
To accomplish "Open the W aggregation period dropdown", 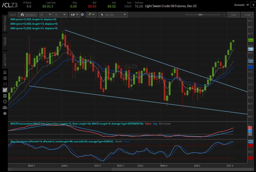I will point(46,15).
